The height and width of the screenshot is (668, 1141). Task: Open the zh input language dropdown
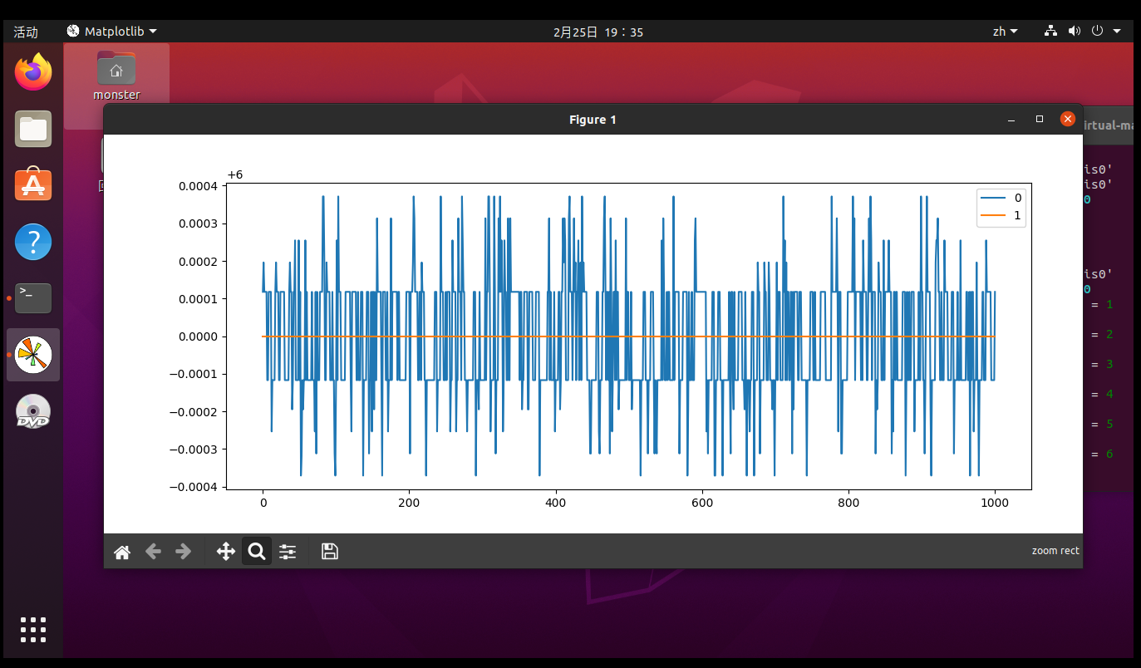pos(1004,31)
